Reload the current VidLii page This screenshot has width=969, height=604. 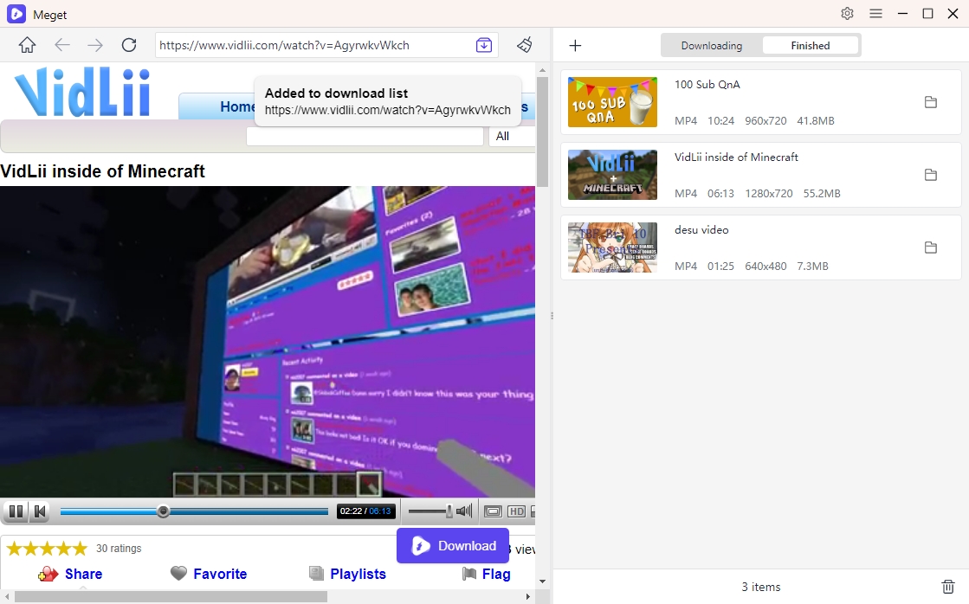tap(128, 45)
